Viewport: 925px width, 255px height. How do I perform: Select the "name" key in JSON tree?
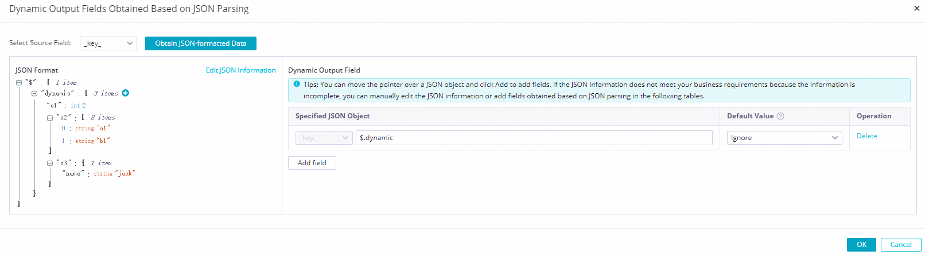coord(73,174)
